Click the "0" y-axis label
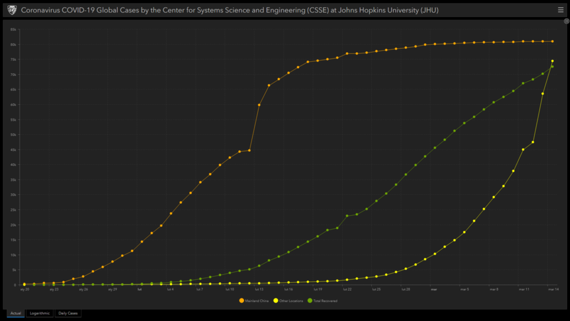The image size is (570, 321). click(15, 285)
